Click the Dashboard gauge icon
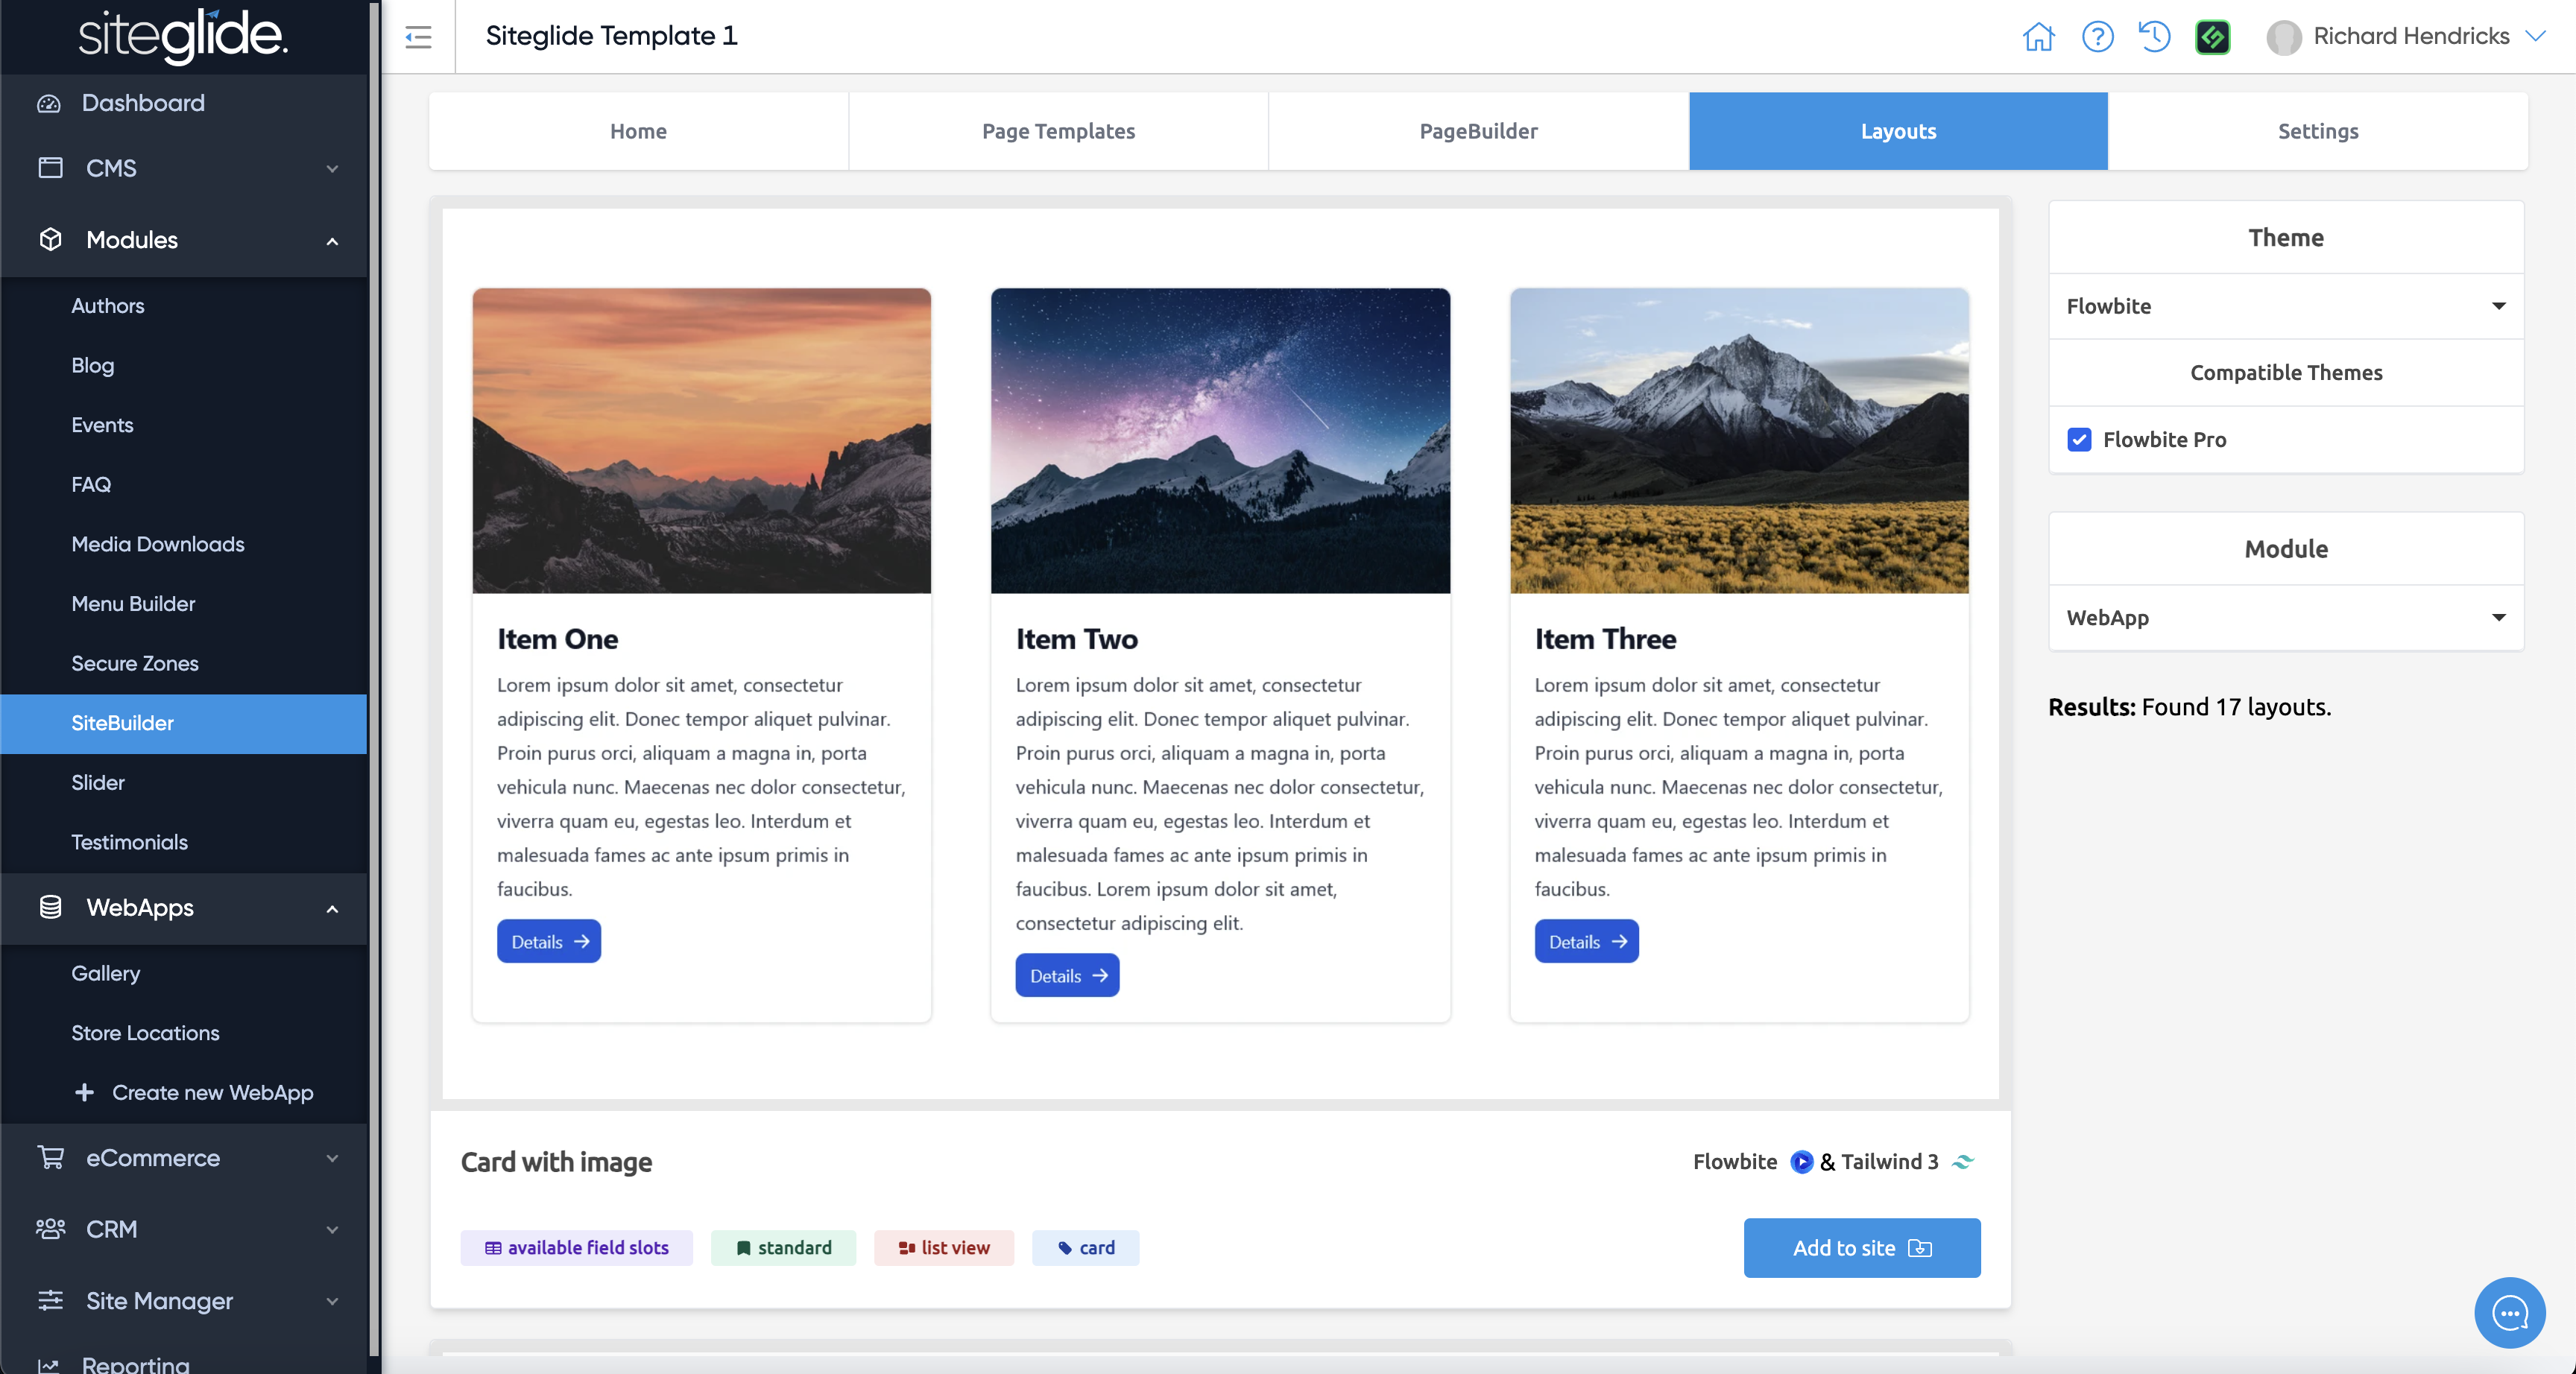The width and height of the screenshot is (2576, 1374). 49,103
